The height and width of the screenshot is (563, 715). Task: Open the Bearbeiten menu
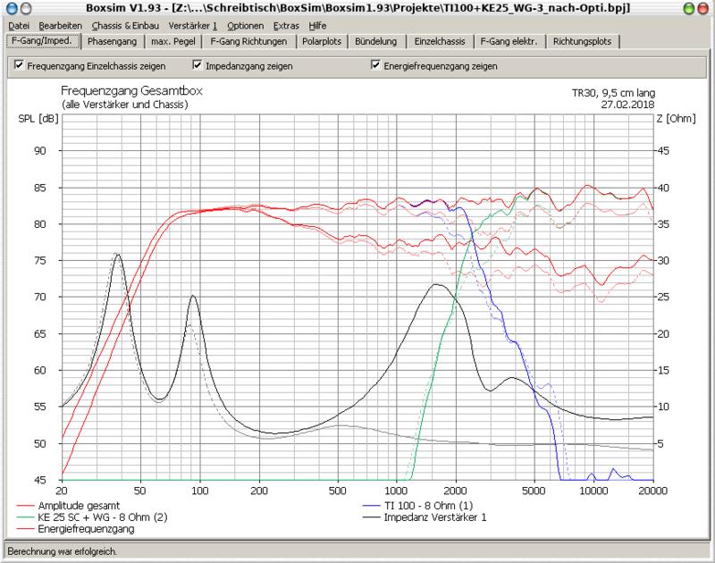coord(61,26)
